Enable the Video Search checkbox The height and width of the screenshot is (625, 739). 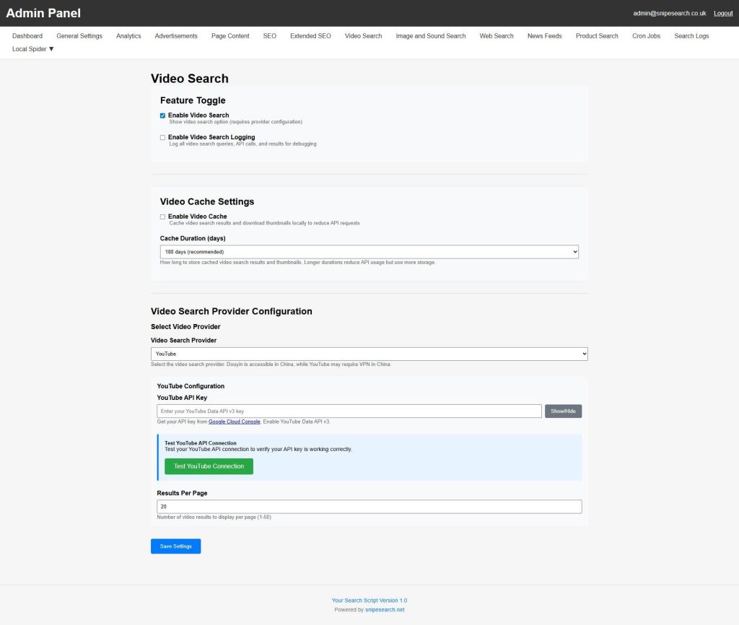pos(163,115)
